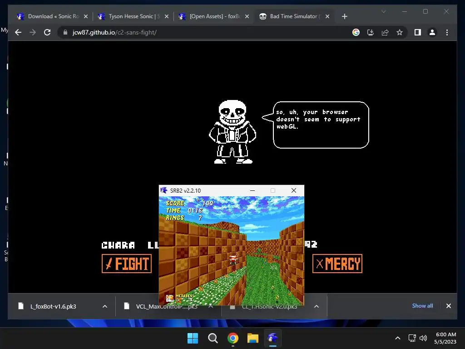This screenshot has height=349, width=465.
Task: Switch to the Download « Sonic Ro tab
Action: [x=54, y=16]
